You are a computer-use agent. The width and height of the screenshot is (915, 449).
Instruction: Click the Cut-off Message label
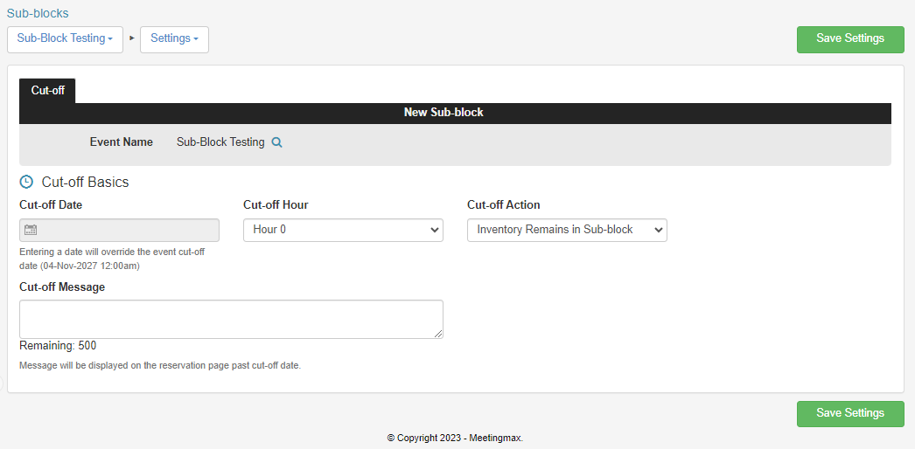tap(62, 287)
